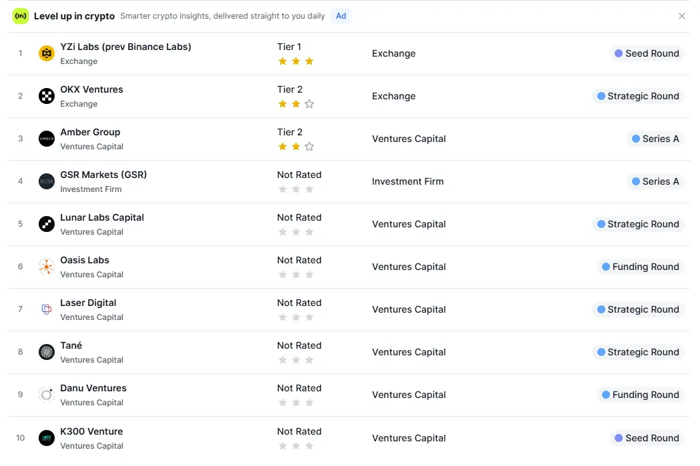Click the Amber Group logo icon
Image resolution: width=700 pixels, height=466 pixels.
[47, 139]
